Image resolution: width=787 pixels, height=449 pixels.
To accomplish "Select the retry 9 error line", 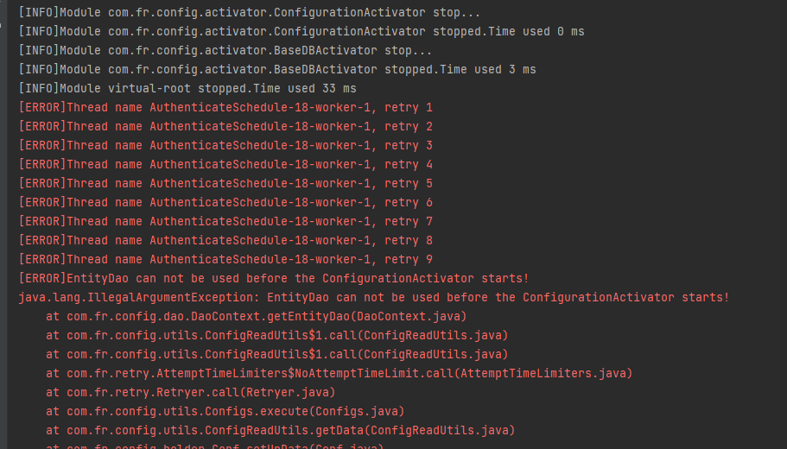I will (x=225, y=260).
